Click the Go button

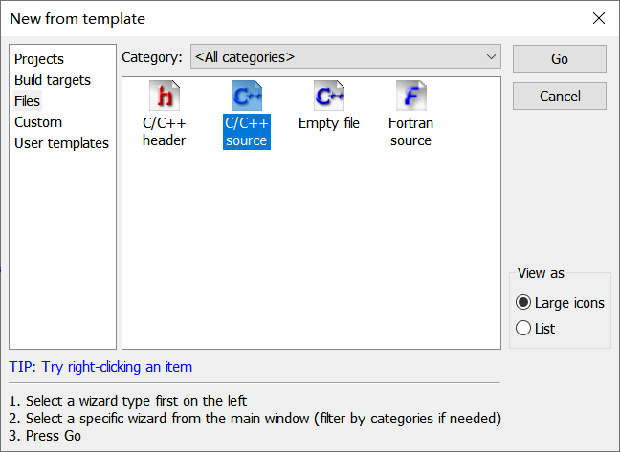pyautogui.click(x=560, y=59)
